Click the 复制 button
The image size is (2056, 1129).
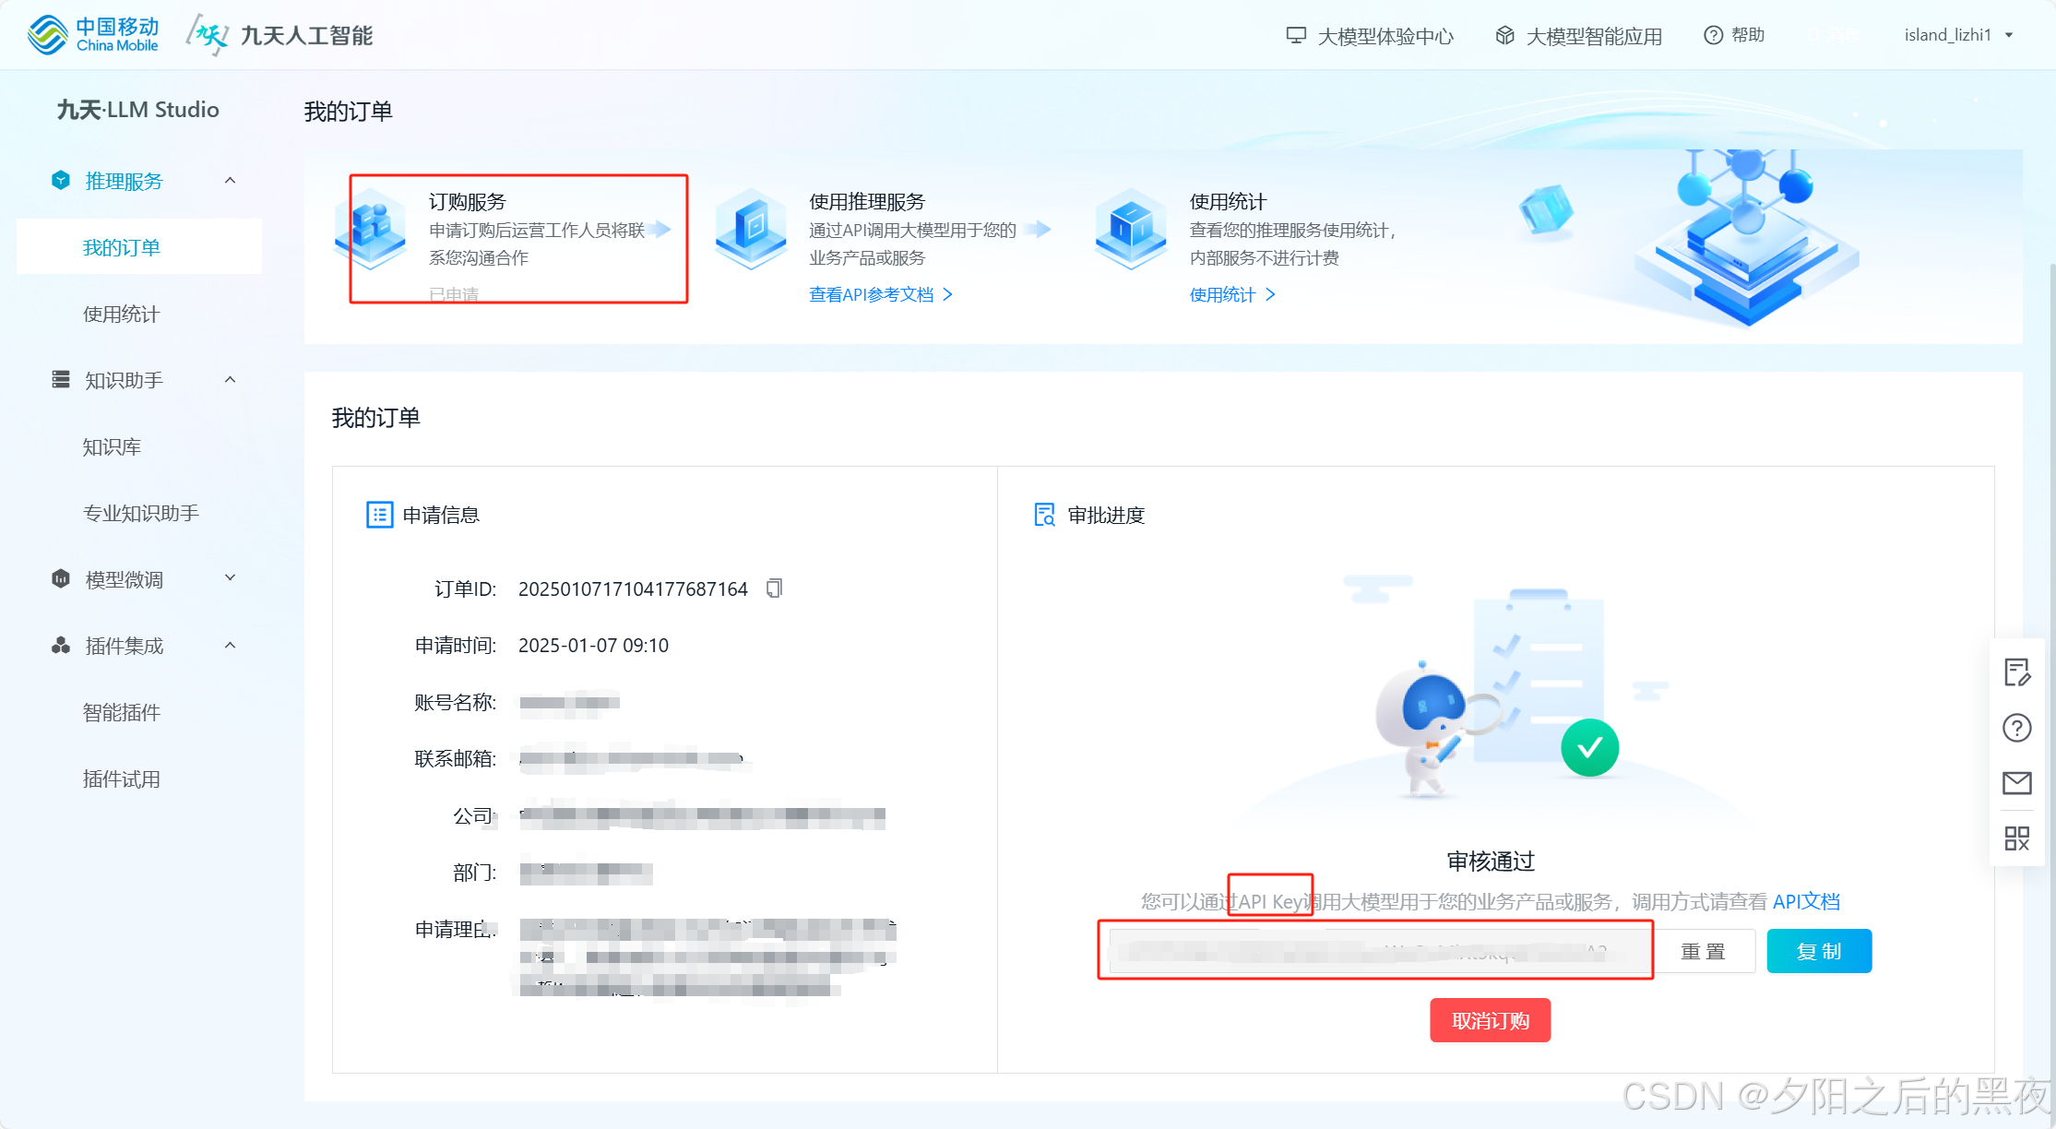(x=1819, y=951)
